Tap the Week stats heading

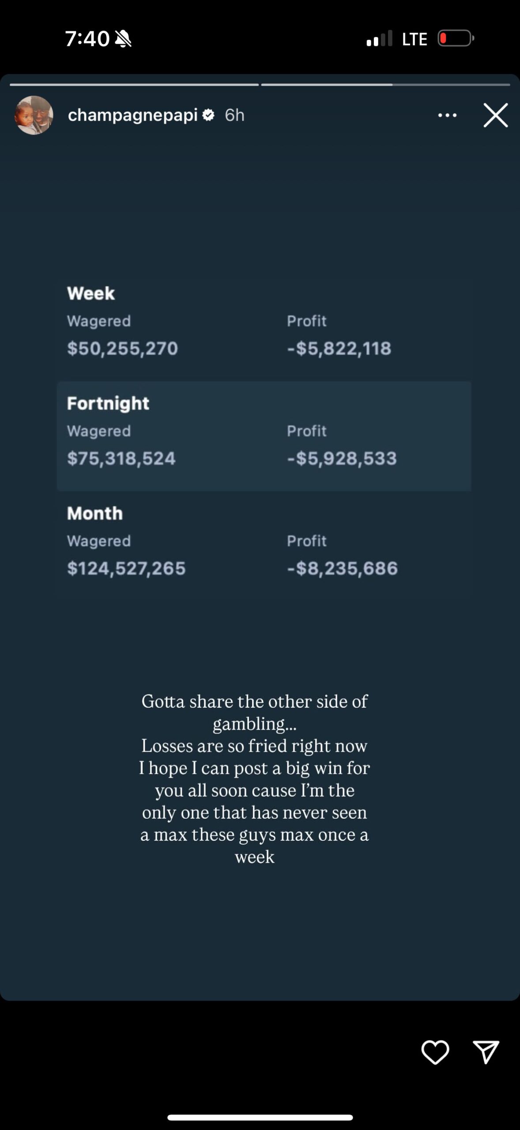pos(91,293)
